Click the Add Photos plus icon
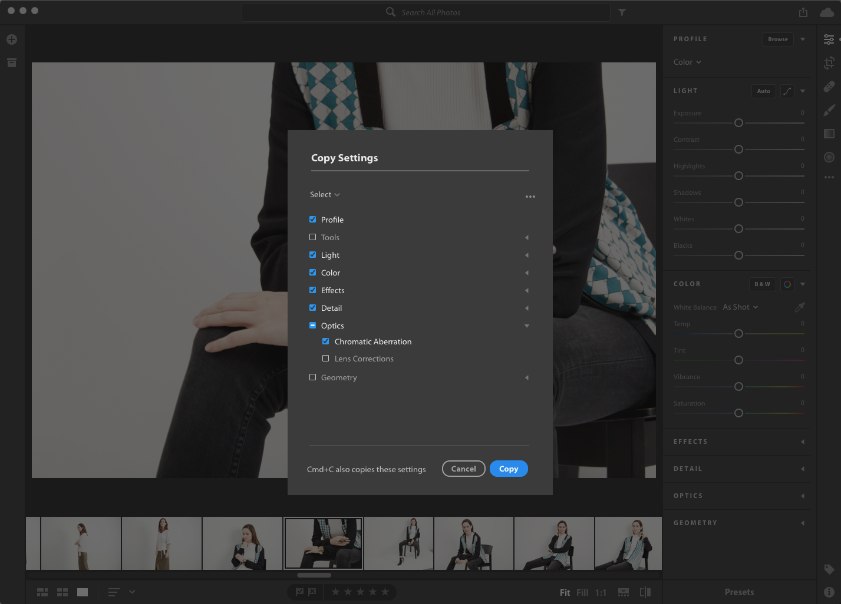This screenshot has height=604, width=841. [x=12, y=39]
